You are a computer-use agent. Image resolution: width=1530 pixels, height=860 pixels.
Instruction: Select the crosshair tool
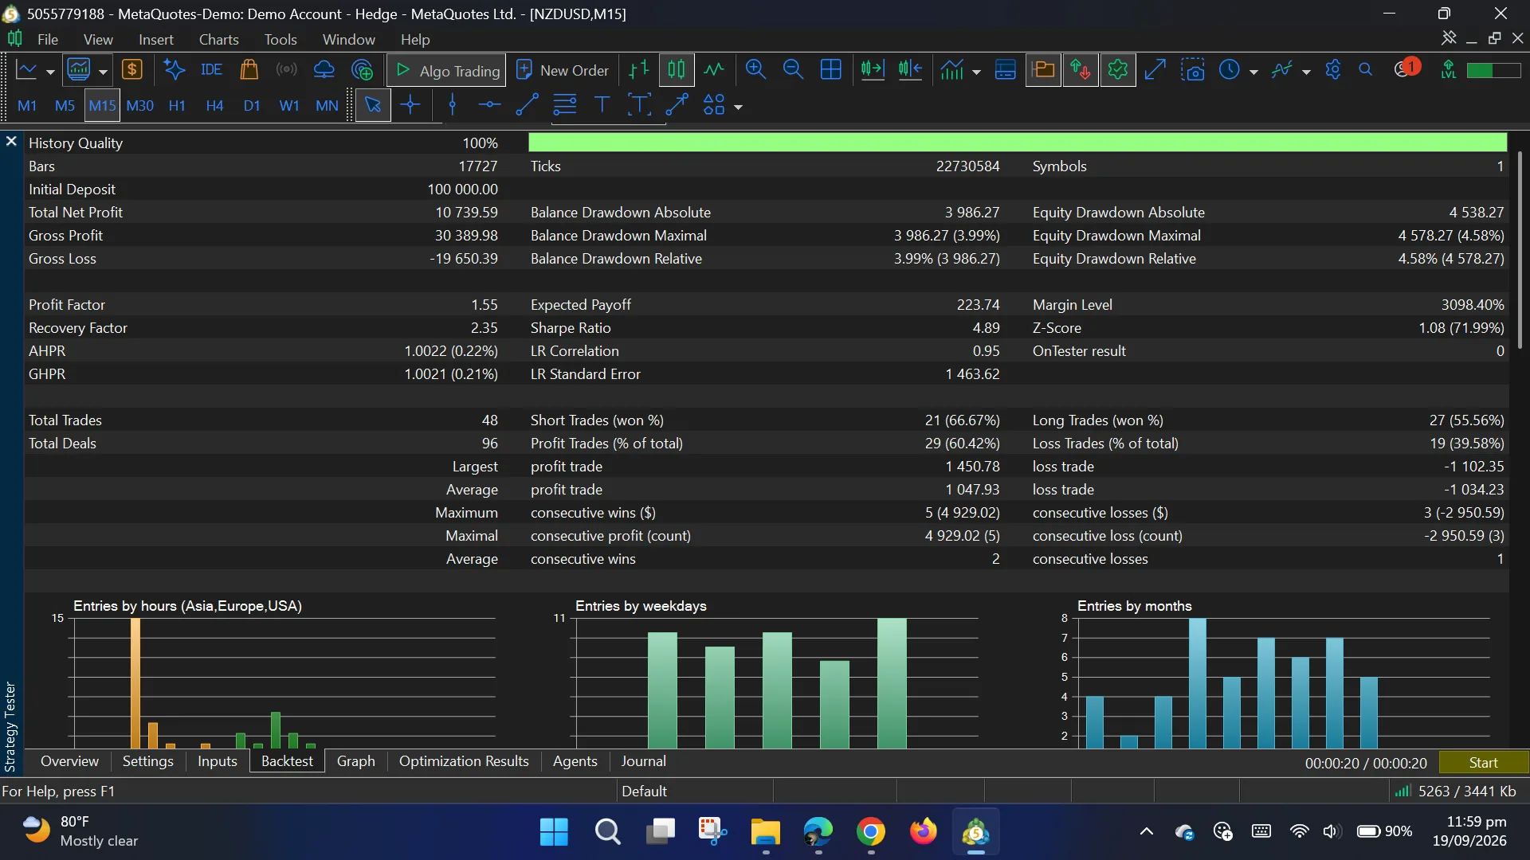410,105
